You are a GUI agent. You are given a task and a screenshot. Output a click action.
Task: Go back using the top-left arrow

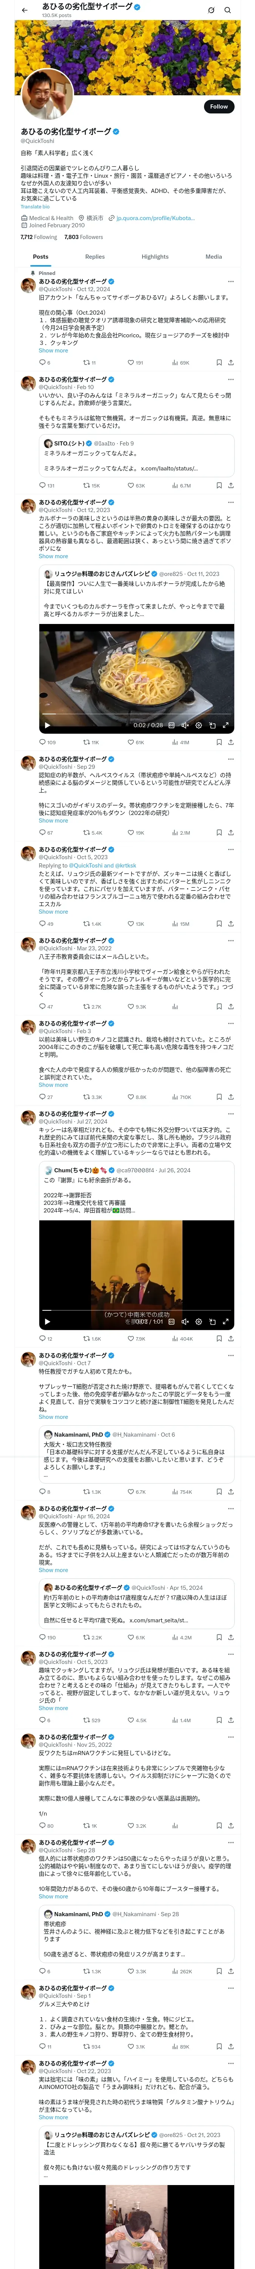[x=25, y=10]
